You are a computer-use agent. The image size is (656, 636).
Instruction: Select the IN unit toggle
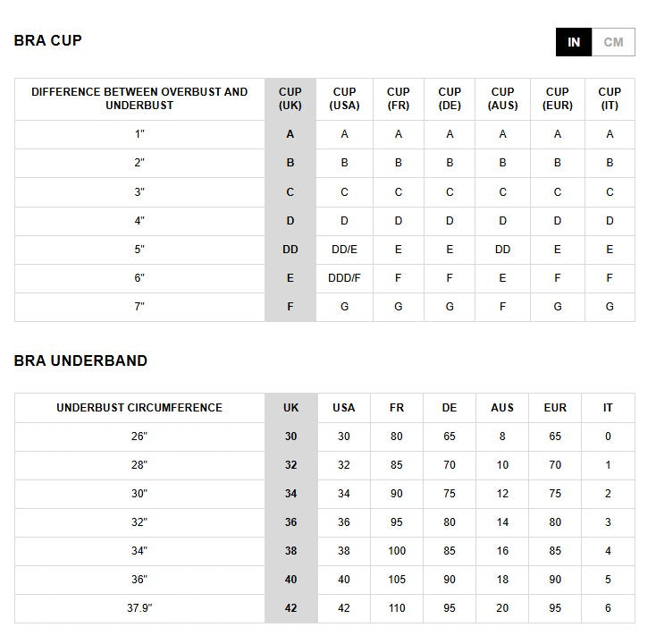pos(574,42)
